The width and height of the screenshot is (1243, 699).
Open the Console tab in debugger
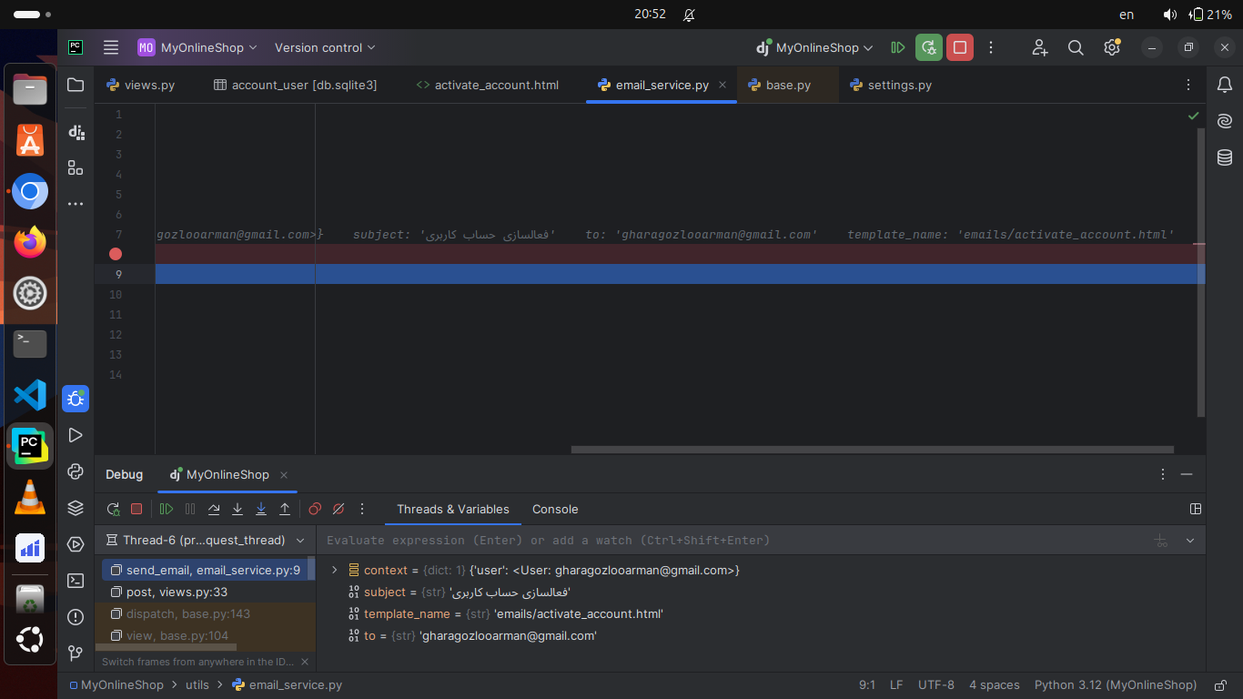[555, 509]
